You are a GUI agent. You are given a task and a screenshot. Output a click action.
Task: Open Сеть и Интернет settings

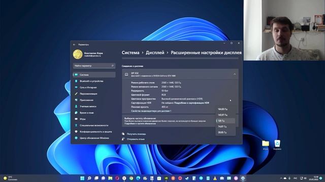coord(94,87)
